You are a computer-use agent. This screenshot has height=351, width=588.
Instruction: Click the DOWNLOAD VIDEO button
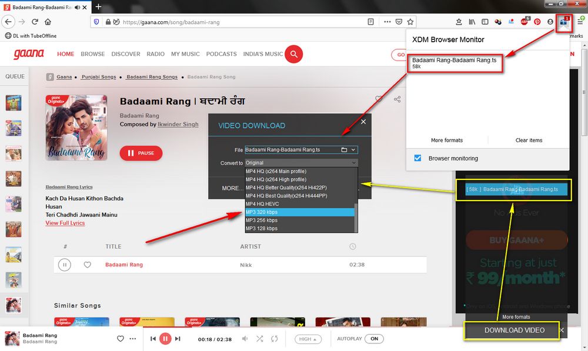click(x=514, y=330)
